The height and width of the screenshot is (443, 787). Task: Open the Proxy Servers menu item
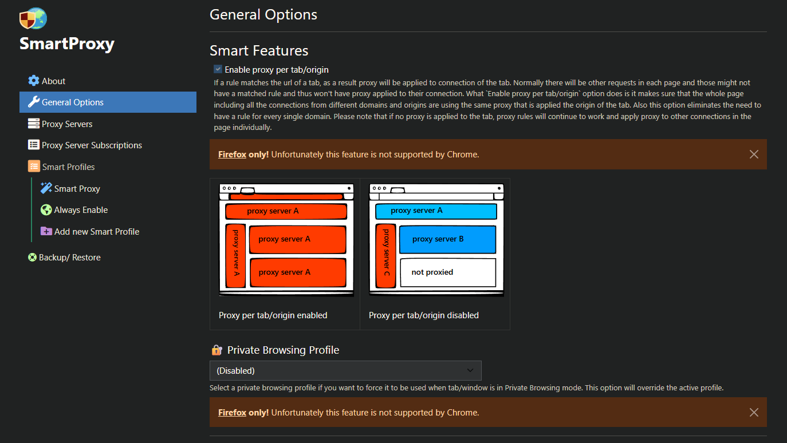click(x=67, y=124)
